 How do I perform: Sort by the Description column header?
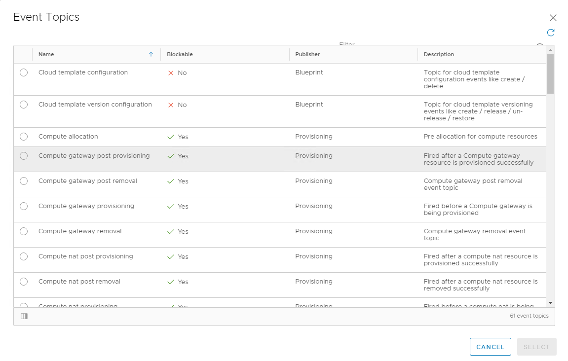coord(438,54)
